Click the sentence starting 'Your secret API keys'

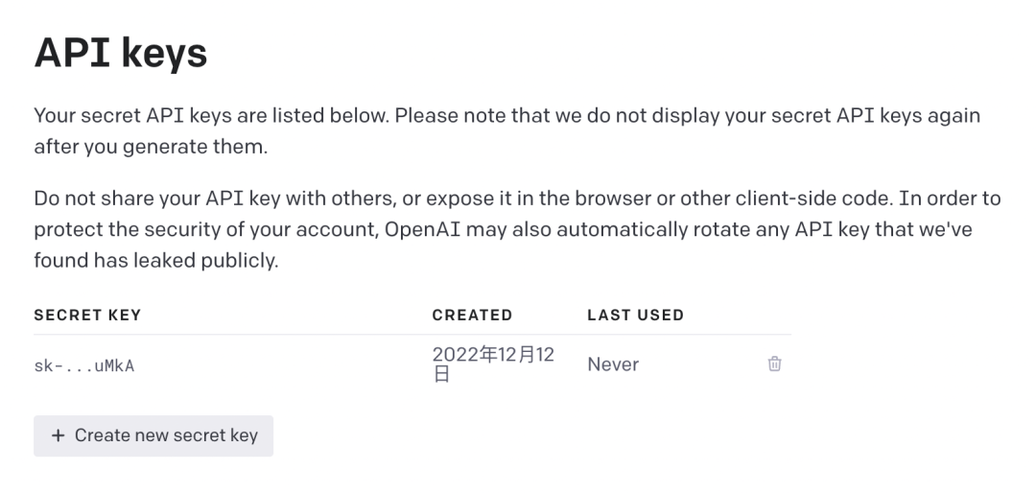[211, 116]
